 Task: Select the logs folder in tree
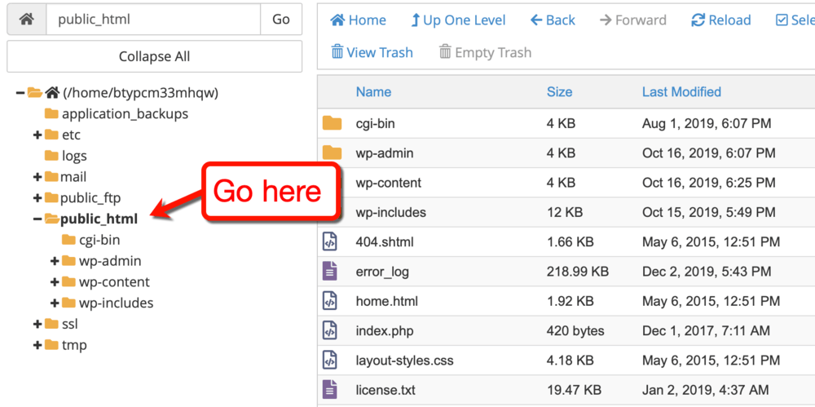(x=74, y=156)
